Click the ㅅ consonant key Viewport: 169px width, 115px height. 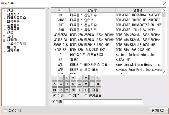(92, 78)
